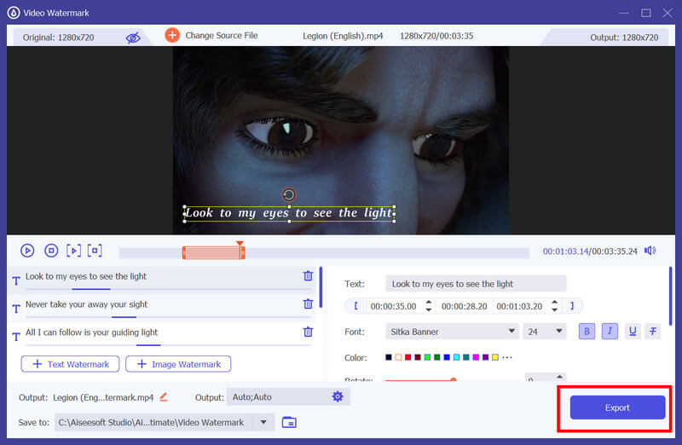682x445 pixels.
Task: Expand the Save to path dropdown
Action: click(263, 422)
